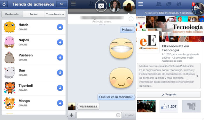Download the Napoli sticker pack

tap(60, 42)
